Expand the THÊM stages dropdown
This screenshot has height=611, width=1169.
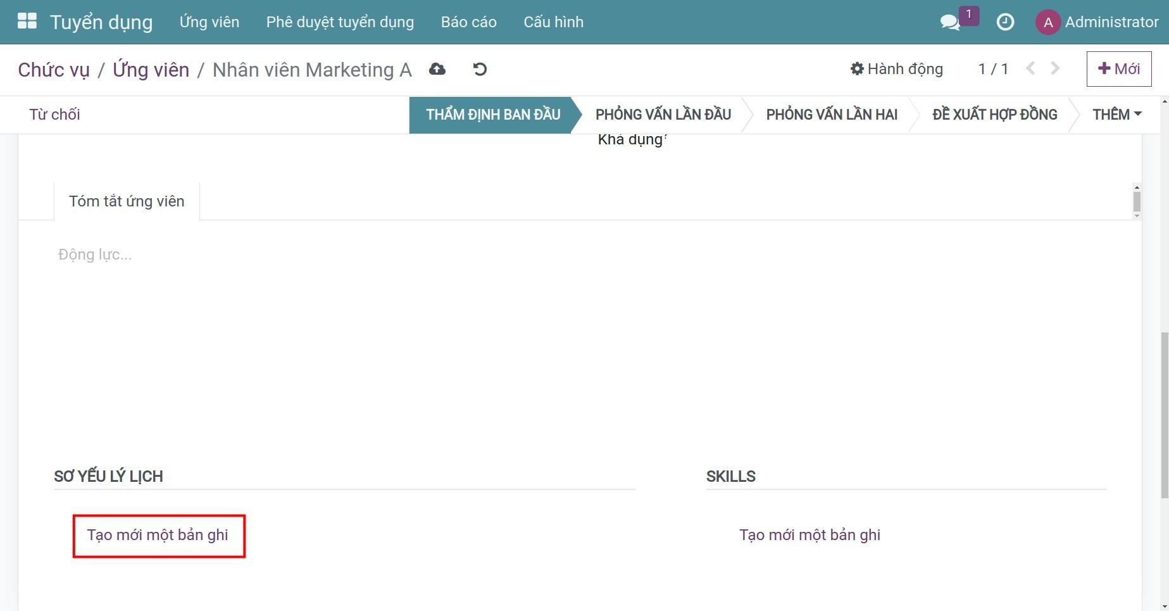pyautogui.click(x=1116, y=115)
